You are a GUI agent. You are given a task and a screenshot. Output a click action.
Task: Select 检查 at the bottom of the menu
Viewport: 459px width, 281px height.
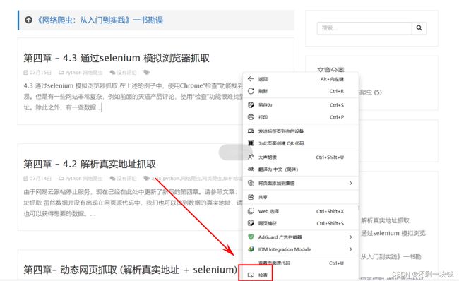(x=301, y=275)
